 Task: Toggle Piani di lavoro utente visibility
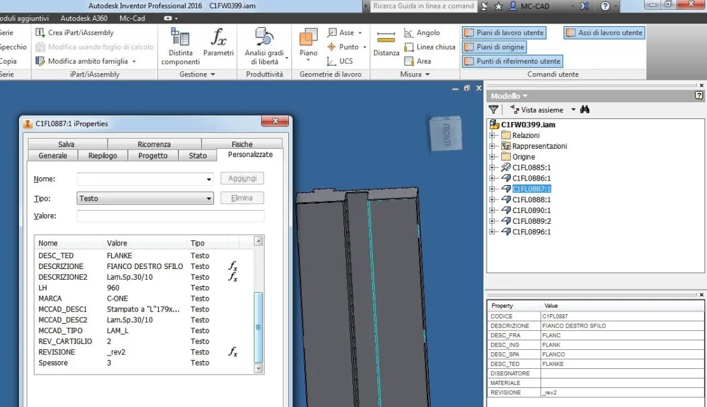[504, 32]
